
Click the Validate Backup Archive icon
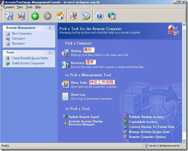125,117
